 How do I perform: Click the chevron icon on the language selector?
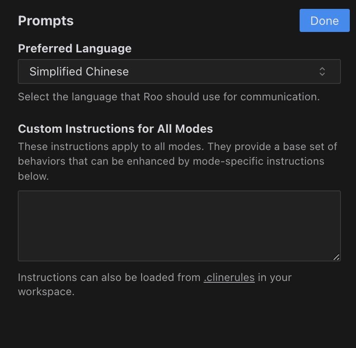click(x=322, y=71)
